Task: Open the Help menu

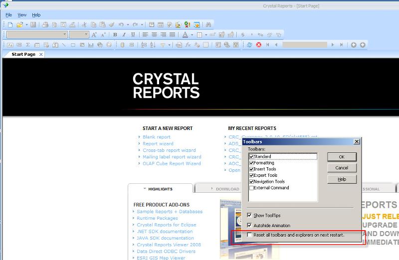Action: 36,15
